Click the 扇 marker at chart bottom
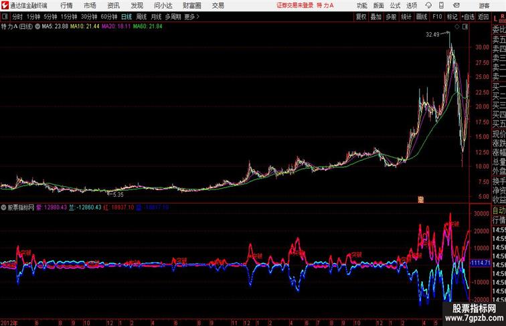Screen dimensions: 506x326 [421, 199]
